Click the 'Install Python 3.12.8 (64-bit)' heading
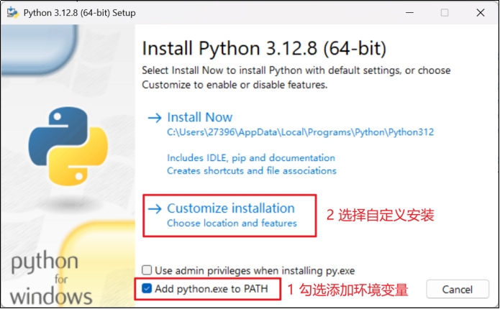The image size is (500, 309). (x=264, y=48)
